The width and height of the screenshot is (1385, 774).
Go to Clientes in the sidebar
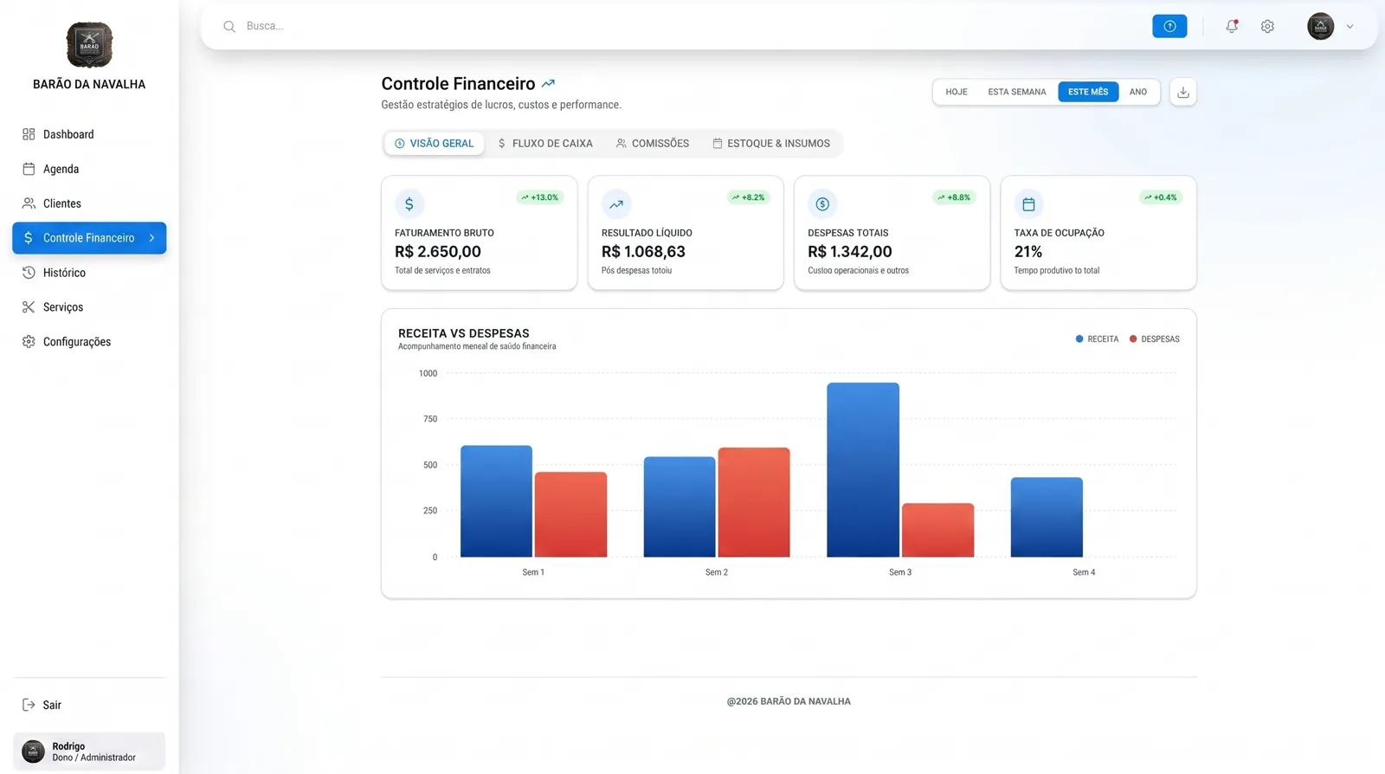point(89,203)
